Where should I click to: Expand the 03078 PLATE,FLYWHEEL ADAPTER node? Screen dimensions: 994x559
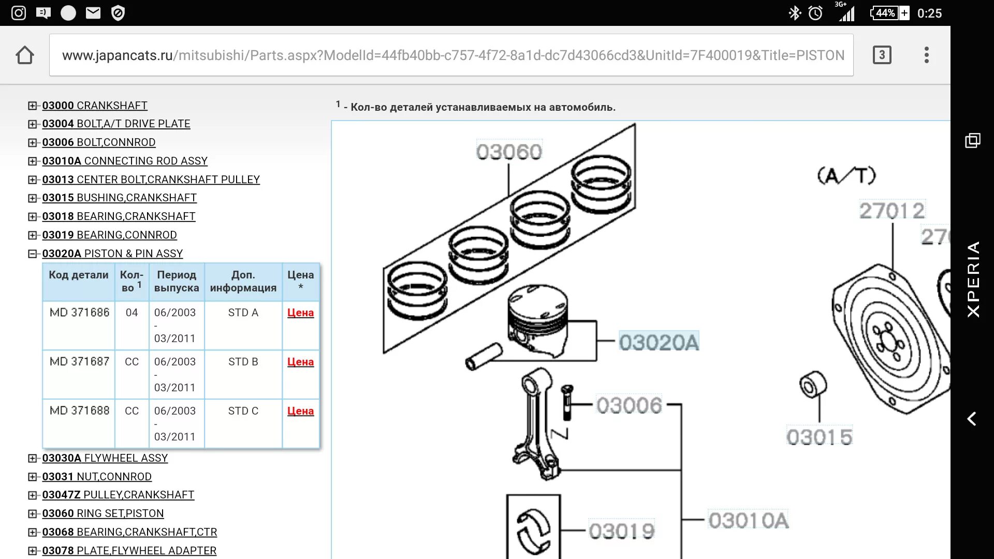[32, 551]
